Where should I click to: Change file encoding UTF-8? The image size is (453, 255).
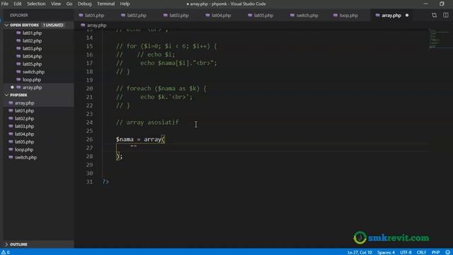406,252
